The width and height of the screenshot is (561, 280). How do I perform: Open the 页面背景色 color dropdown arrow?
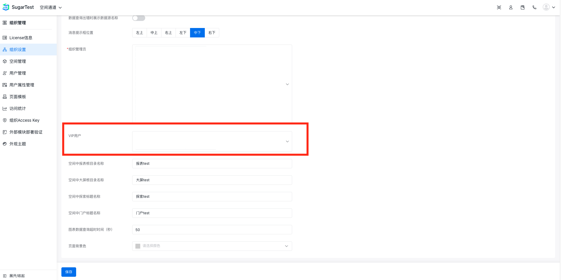(287, 246)
